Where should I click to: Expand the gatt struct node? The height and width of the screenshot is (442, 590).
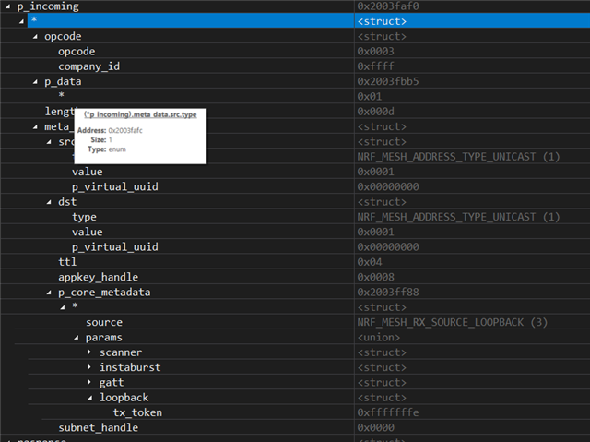click(90, 382)
